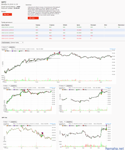125x150 pixels.
Task: Open the 1-minute timeframe dropdown above main chart
Action: point(5,47)
